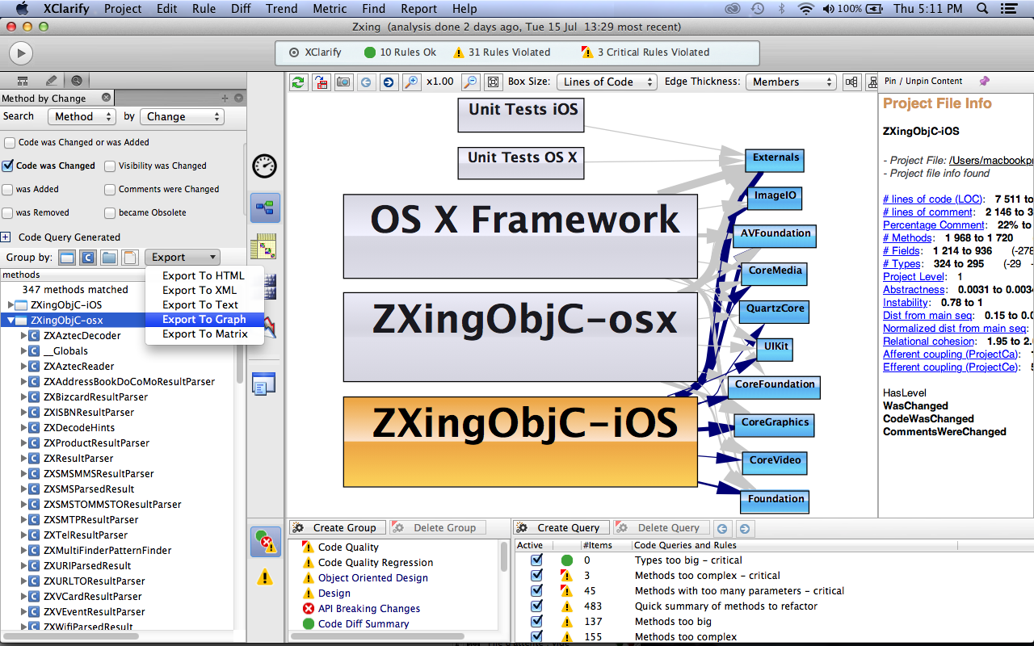Click 31 Rules Violated status

coord(502,52)
